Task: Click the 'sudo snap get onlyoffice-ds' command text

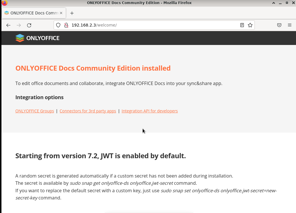Action: 121,183
